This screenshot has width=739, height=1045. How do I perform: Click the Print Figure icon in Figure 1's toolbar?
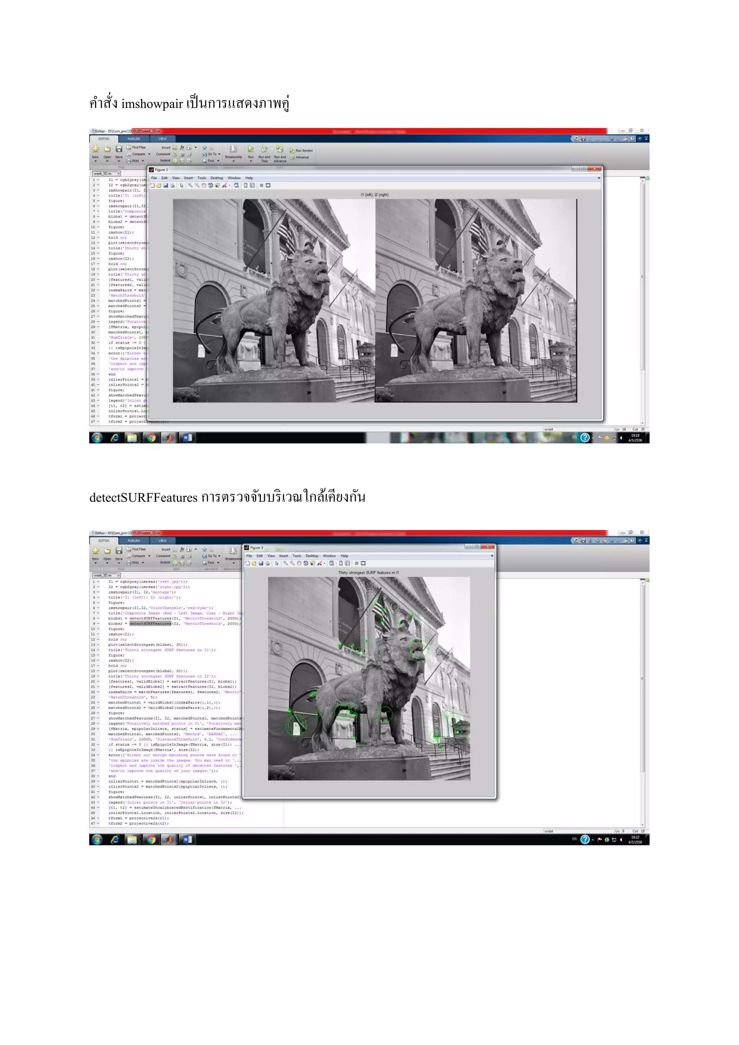[172, 186]
